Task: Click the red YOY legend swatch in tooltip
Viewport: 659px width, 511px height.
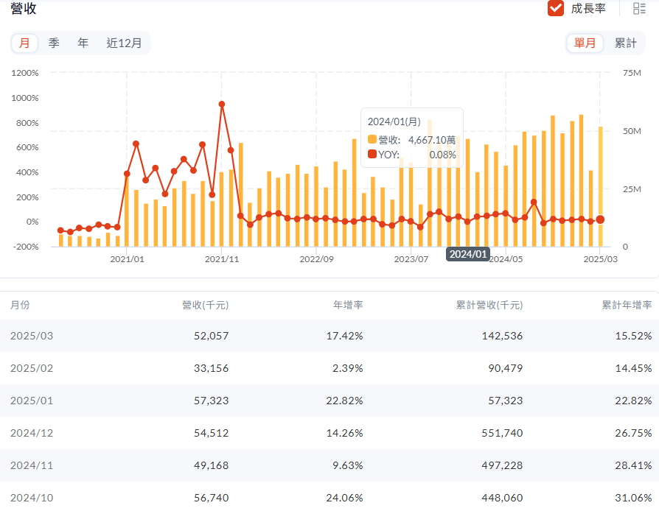Action: (x=372, y=154)
